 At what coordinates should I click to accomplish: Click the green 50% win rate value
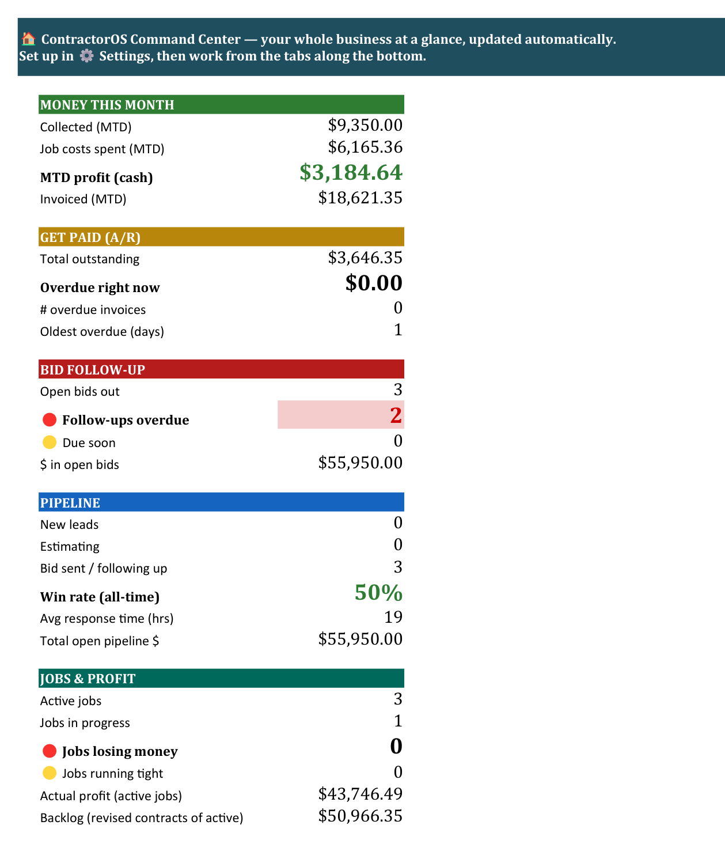378,592
